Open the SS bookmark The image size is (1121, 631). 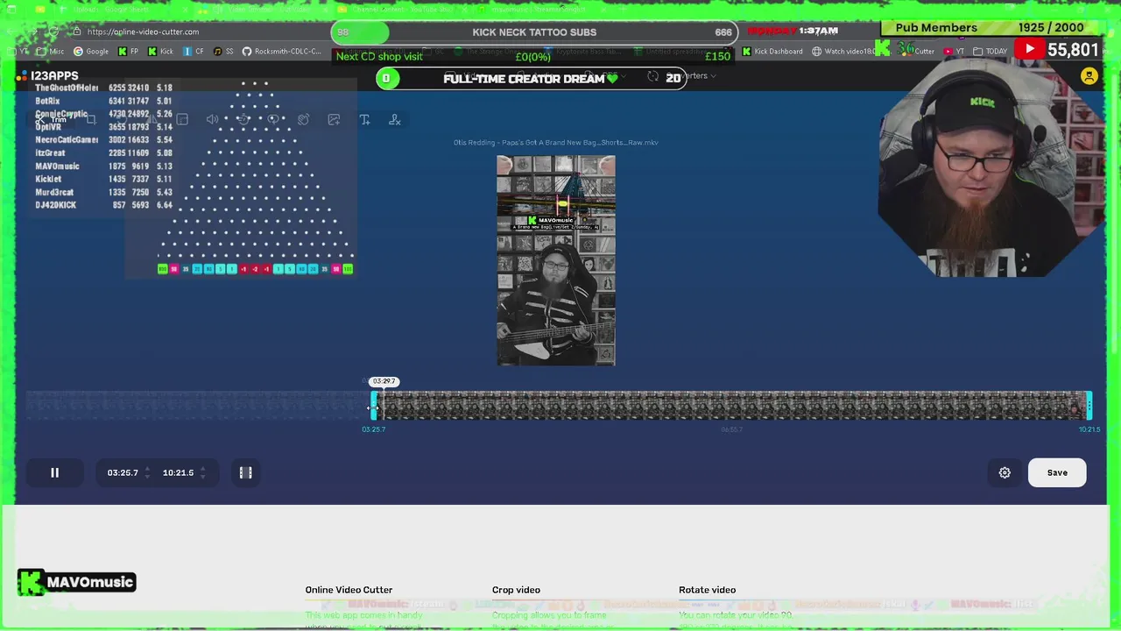(x=223, y=51)
